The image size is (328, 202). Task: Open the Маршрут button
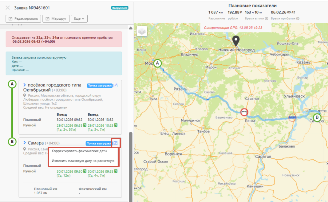click(x=56, y=19)
